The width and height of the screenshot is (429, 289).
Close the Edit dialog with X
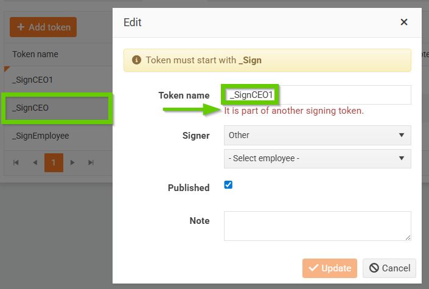(x=403, y=23)
